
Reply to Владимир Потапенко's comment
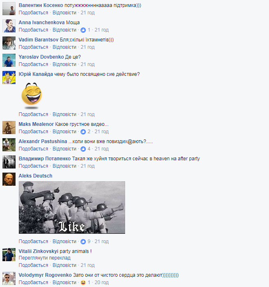point(65,166)
